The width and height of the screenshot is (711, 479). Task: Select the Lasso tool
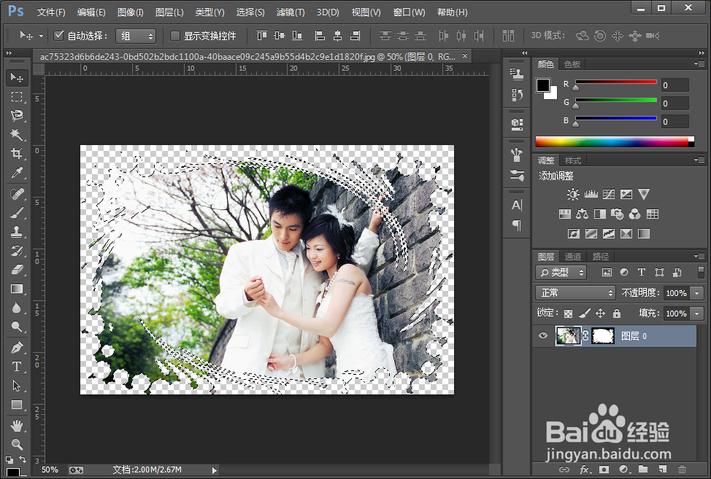(x=17, y=115)
